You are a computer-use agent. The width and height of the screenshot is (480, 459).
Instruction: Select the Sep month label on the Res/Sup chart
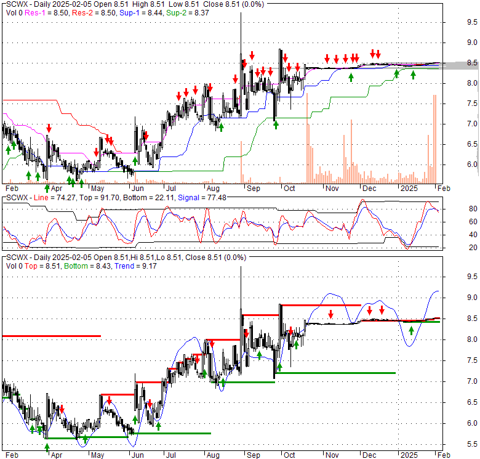pos(253,189)
